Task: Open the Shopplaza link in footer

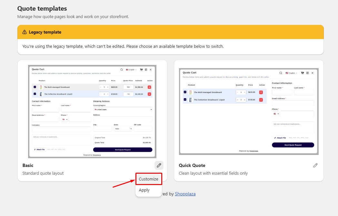Action: tap(185, 194)
